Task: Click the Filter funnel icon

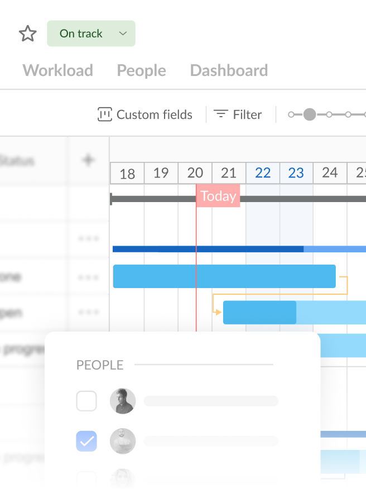Action: click(221, 114)
